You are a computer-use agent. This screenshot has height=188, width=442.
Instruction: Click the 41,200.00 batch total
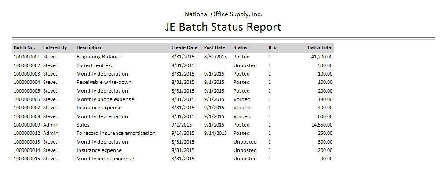tap(322, 57)
